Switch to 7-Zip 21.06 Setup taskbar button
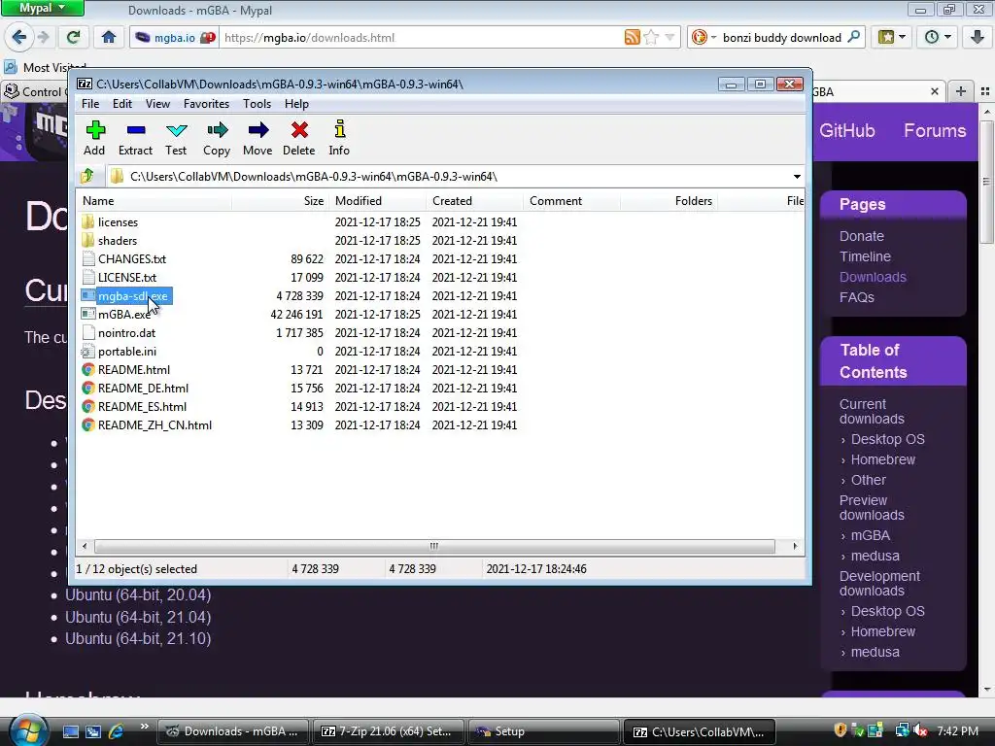This screenshot has width=995, height=746. click(388, 731)
